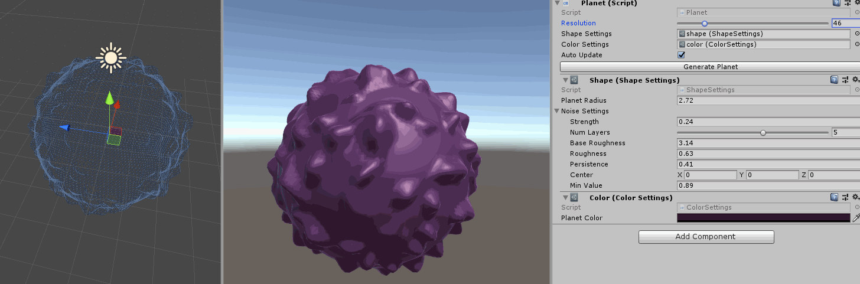Pick color with the Planet Color eyedropper

[856, 218]
